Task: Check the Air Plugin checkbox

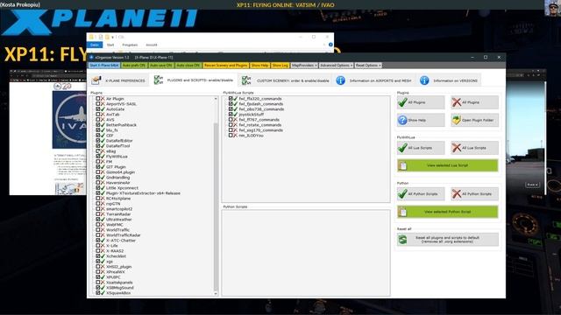Action: click(x=97, y=99)
